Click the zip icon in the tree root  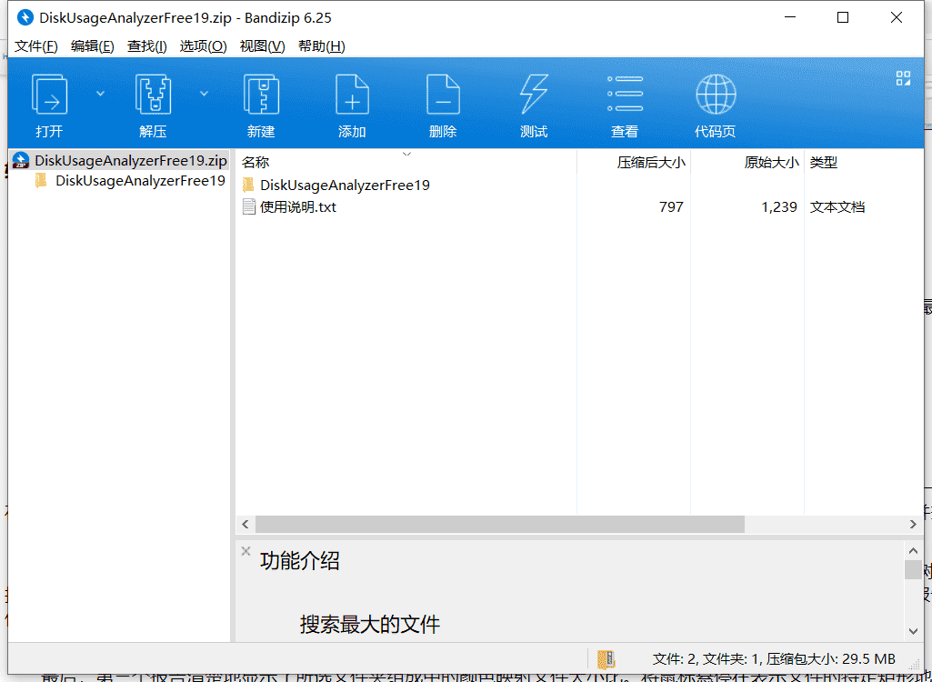point(21,160)
